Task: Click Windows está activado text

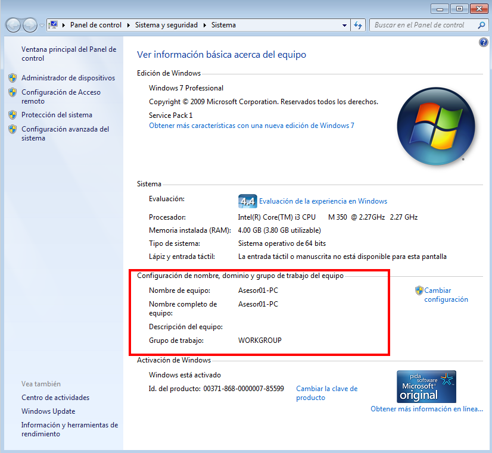Action: pyautogui.click(x=185, y=375)
